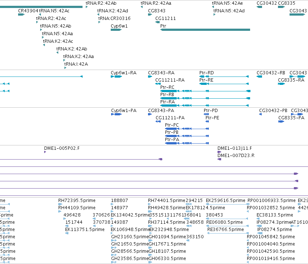Select the RH44109.5prime EST label
308x264 pixels.
[77, 208]
